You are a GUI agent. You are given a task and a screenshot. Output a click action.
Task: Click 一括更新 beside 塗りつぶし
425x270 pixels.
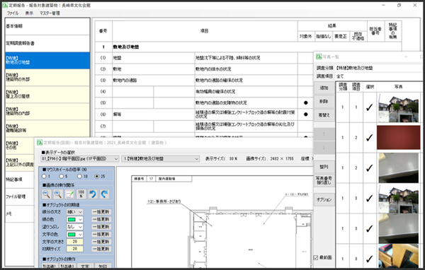tap(101, 227)
